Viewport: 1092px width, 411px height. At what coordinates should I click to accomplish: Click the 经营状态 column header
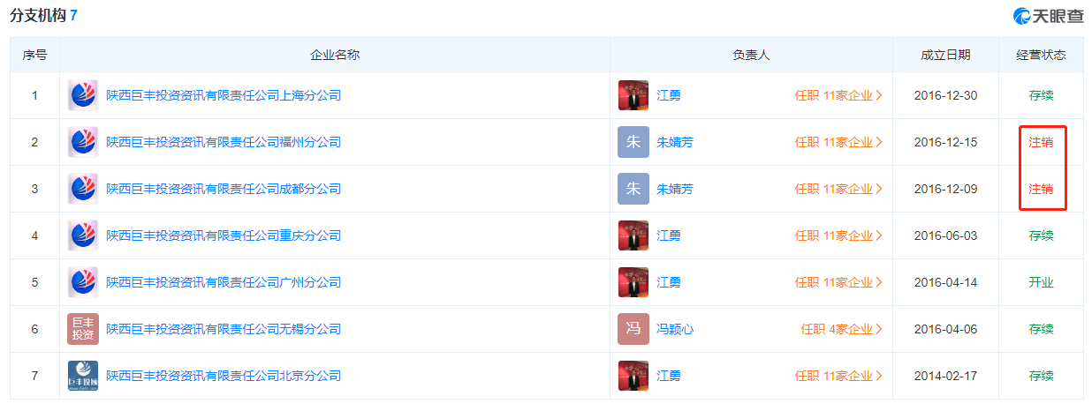click(x=1041, y=55)
